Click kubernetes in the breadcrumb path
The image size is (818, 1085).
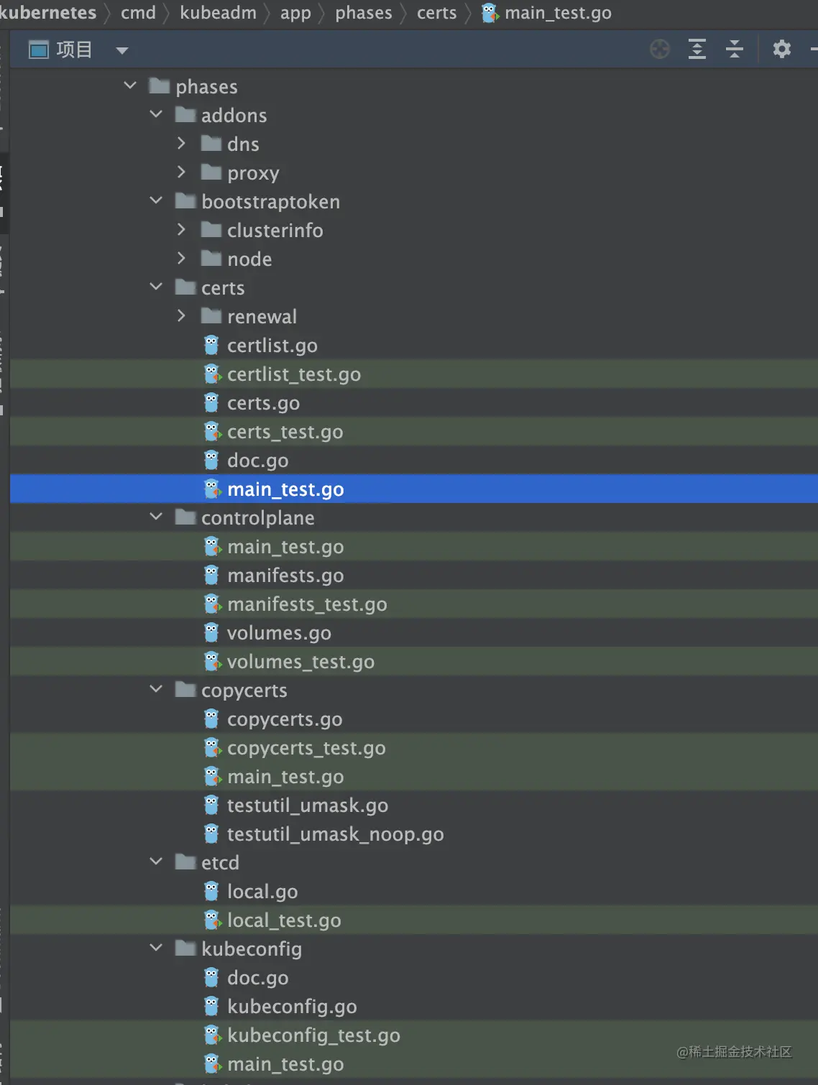pyautogui.click(x=48, y=13)
